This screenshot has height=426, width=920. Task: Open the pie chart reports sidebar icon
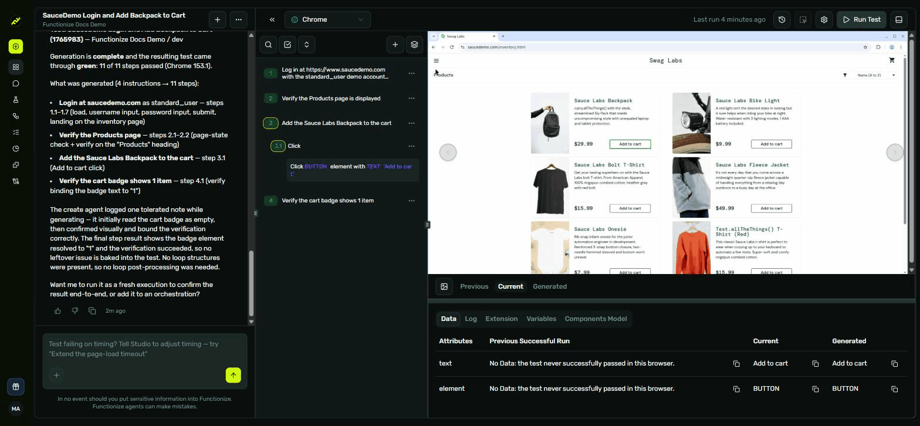pos(16,148)
